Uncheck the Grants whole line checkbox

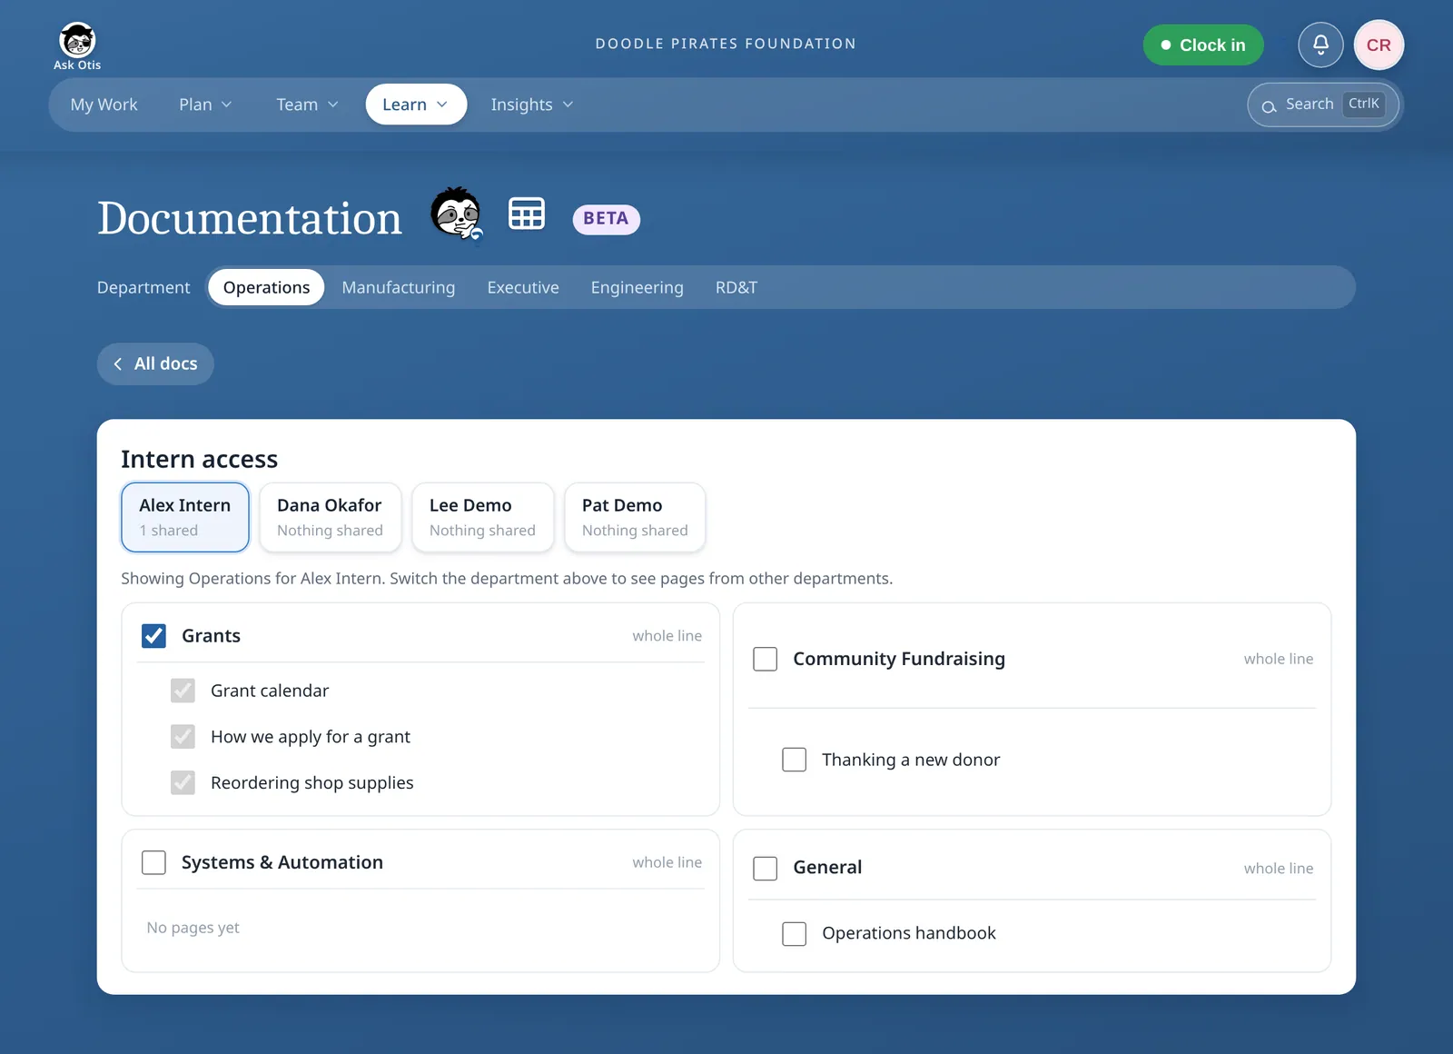click(x=154, y=636)
